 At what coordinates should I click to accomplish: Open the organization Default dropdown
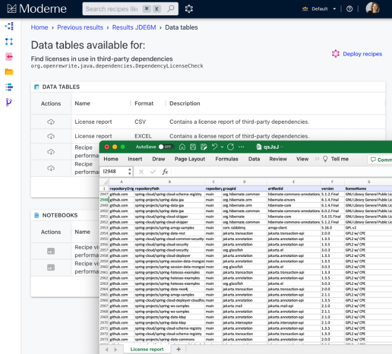click(319, 9)
